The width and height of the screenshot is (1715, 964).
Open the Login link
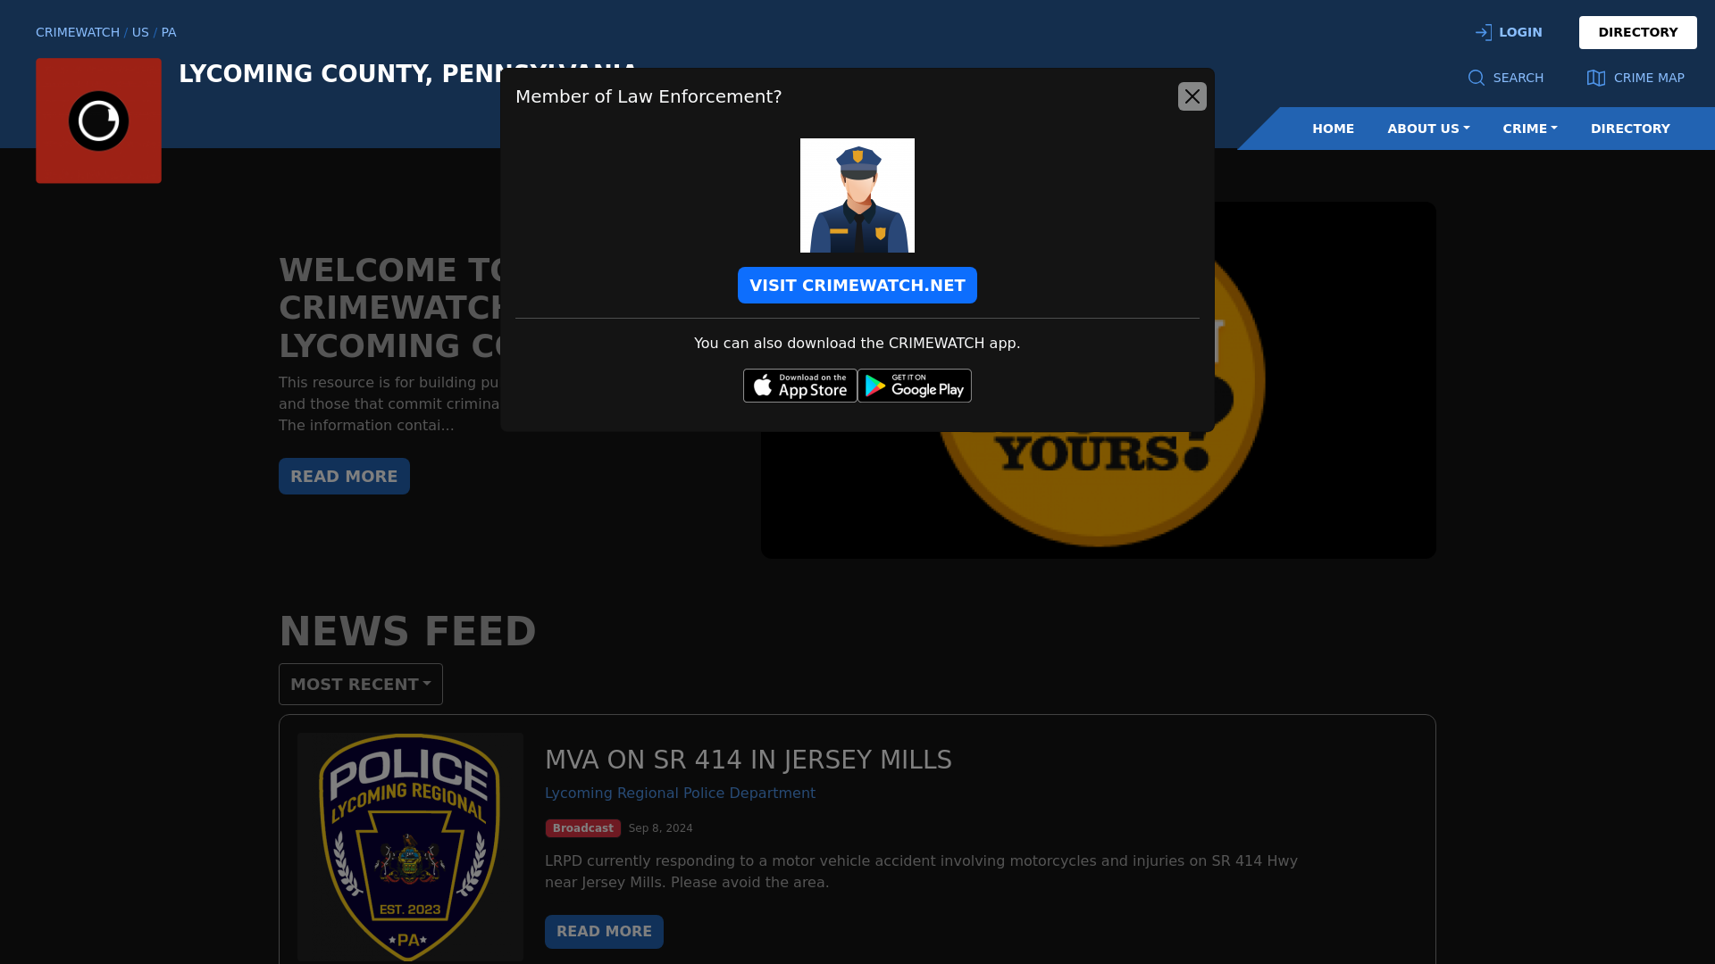[x=1509, y=32]
